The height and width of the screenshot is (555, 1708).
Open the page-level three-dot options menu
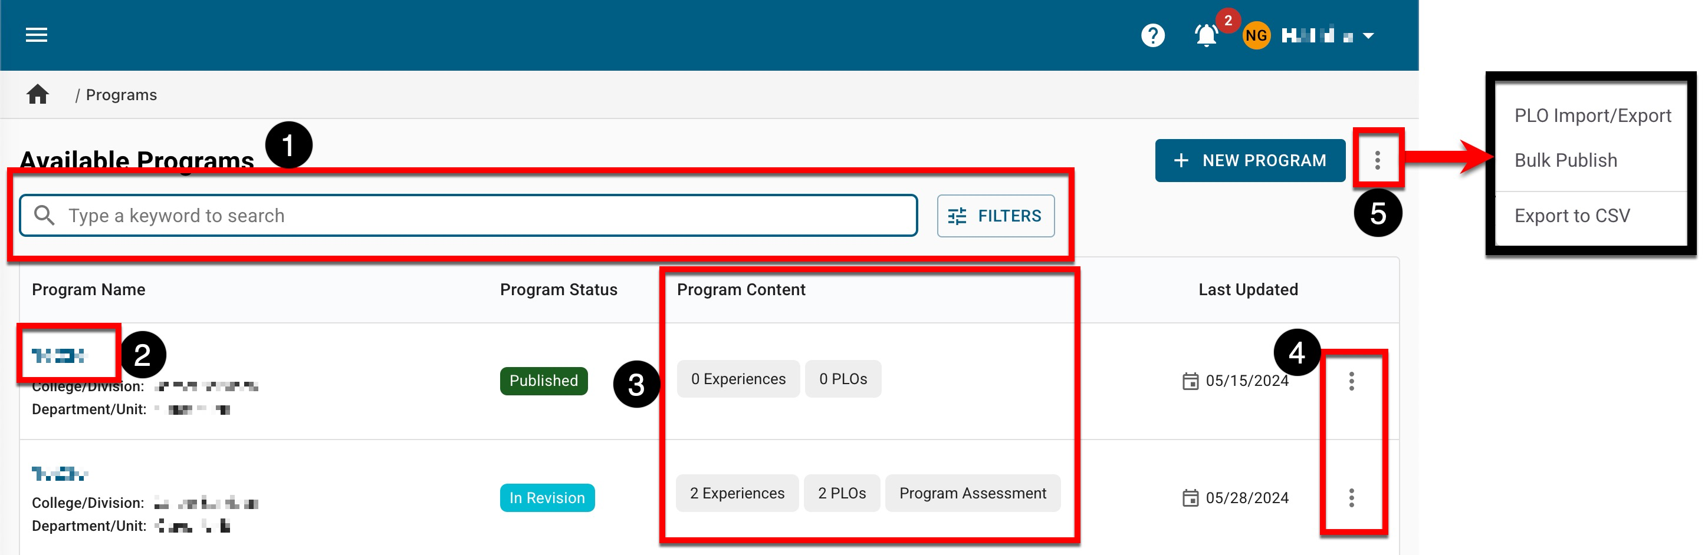(1377, 160)
